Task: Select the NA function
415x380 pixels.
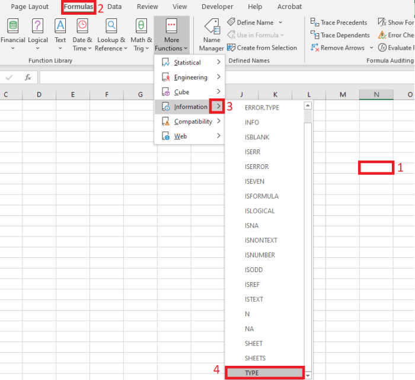Action: coord(264,328)
